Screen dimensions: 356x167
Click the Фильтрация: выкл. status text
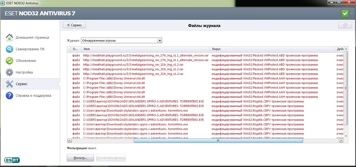[82, 148]
